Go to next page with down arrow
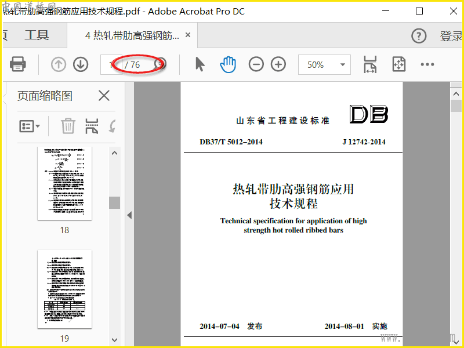The height and width of the screenshot is (348, 464). pos(81,64)
